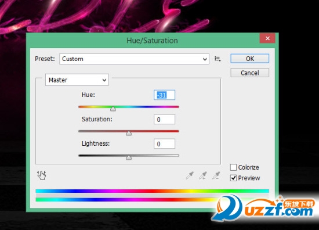
Task: Close the Hue/Saturation dialog
Action: click(267, 38)
